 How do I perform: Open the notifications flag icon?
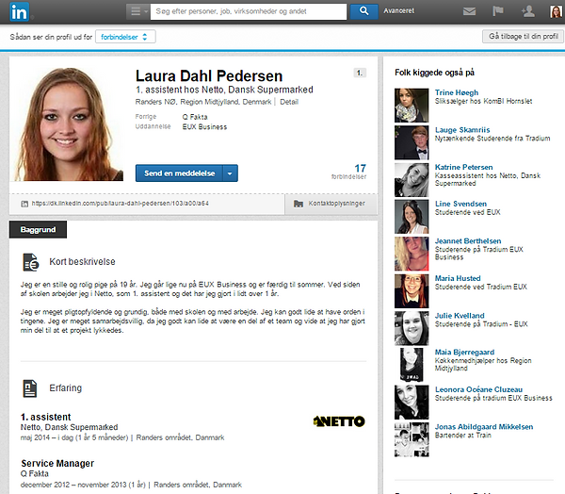[x=497, y=11]
